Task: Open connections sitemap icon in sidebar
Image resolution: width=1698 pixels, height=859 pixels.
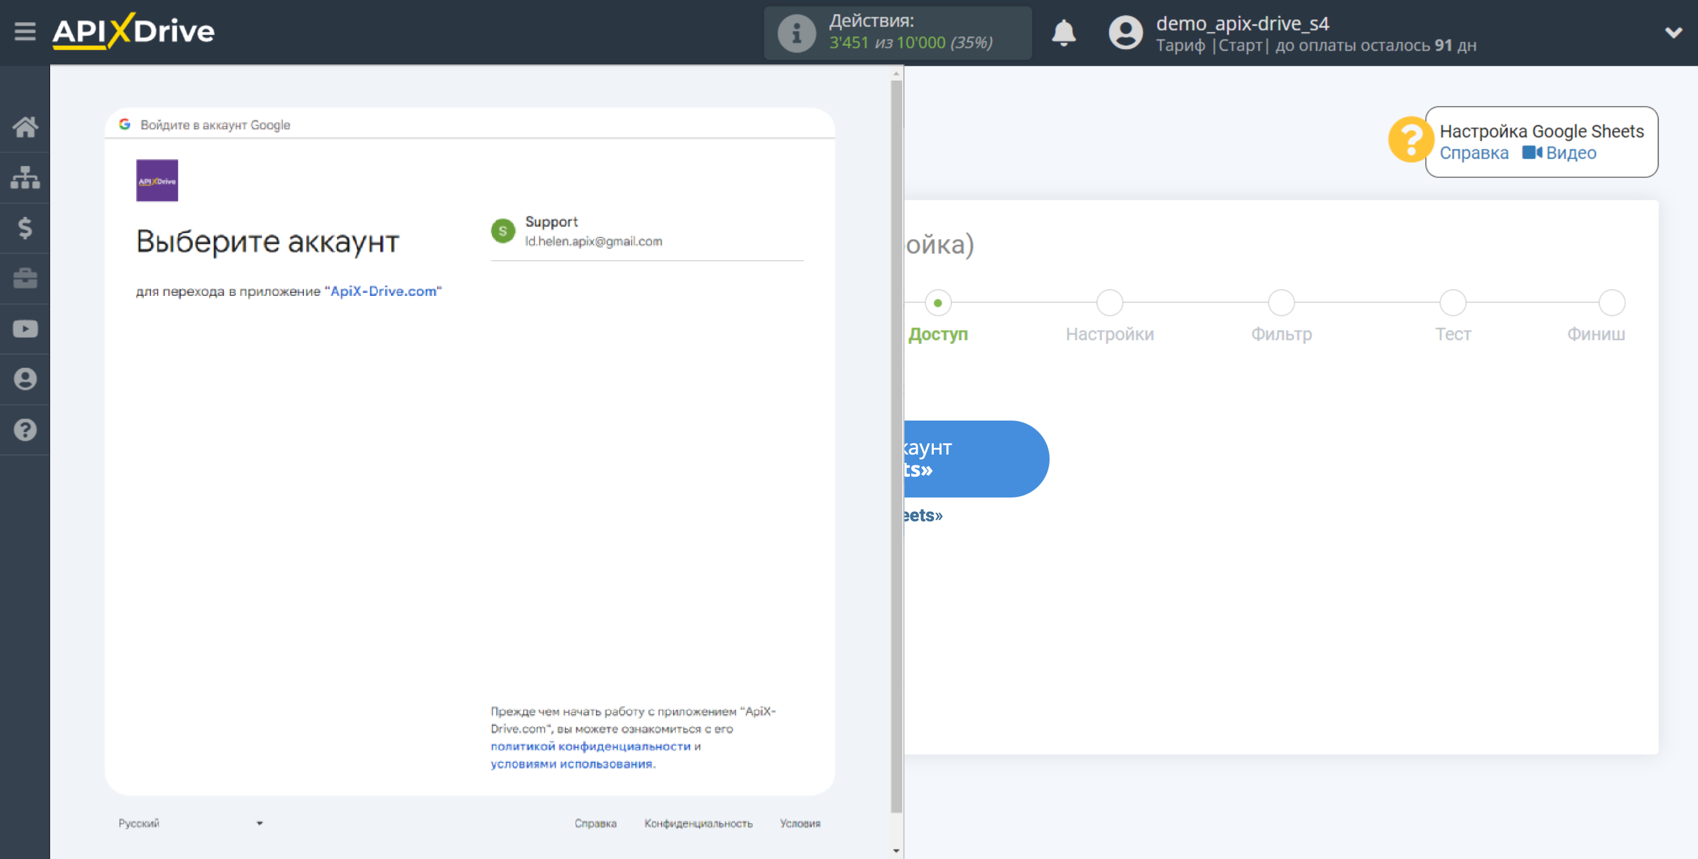Action: point(25,177)
